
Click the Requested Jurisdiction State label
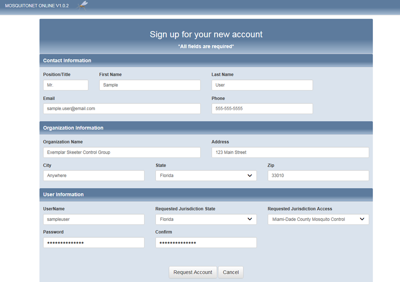[185, 209]
